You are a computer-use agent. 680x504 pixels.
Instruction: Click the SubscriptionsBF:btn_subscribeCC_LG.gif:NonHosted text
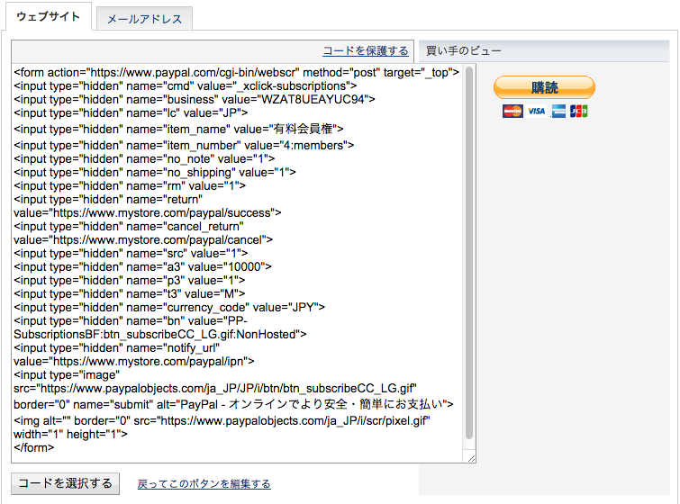160,334
